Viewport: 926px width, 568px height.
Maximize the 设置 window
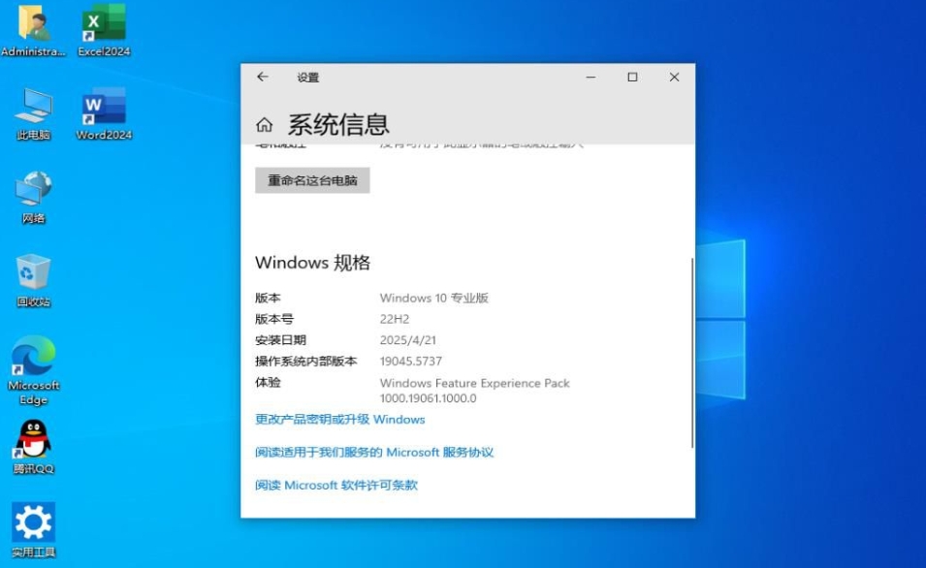632,78
